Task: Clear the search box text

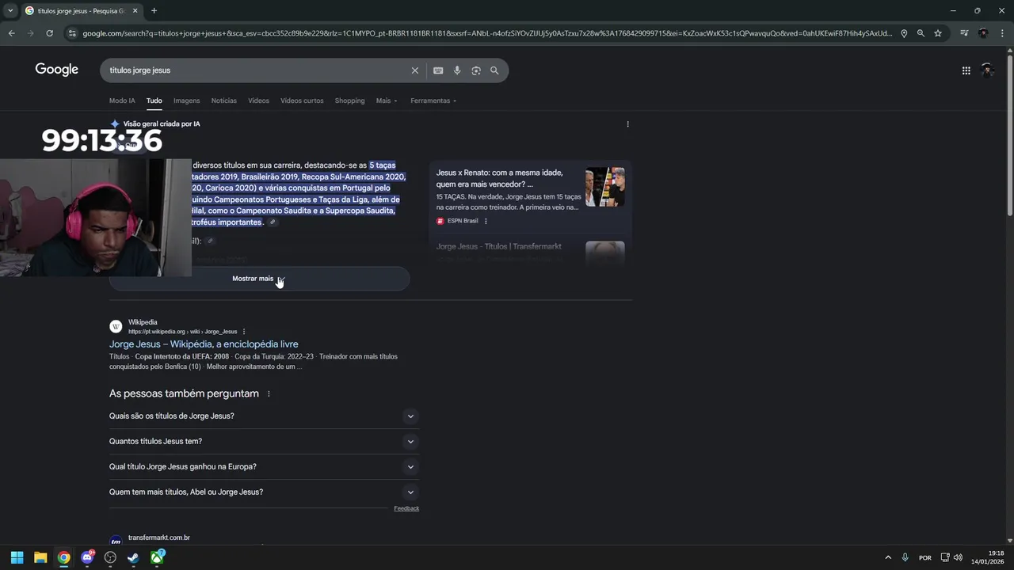Action: tap(414, 70)
